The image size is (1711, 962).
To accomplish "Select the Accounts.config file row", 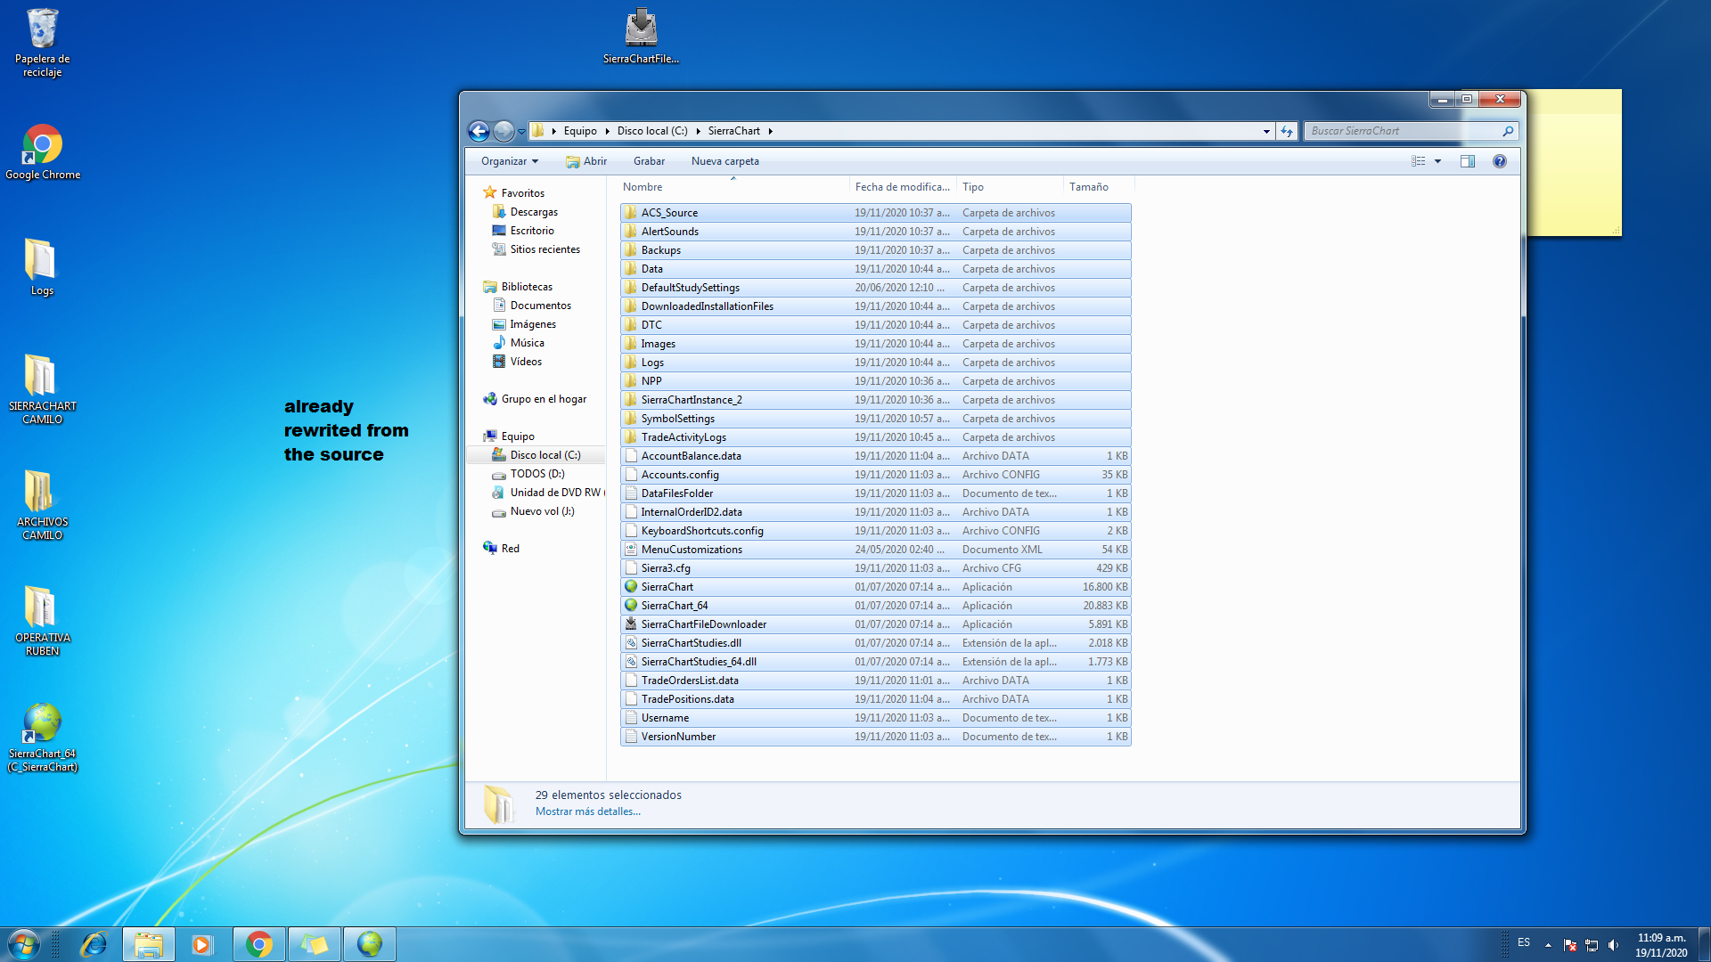I will tap(876, 475).
